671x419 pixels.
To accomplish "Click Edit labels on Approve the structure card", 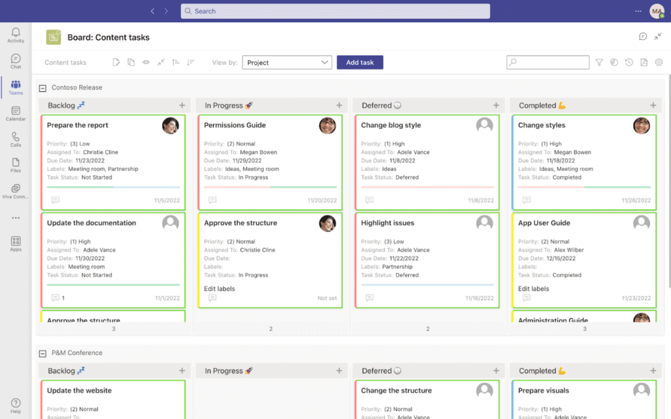I will (219, 289).
